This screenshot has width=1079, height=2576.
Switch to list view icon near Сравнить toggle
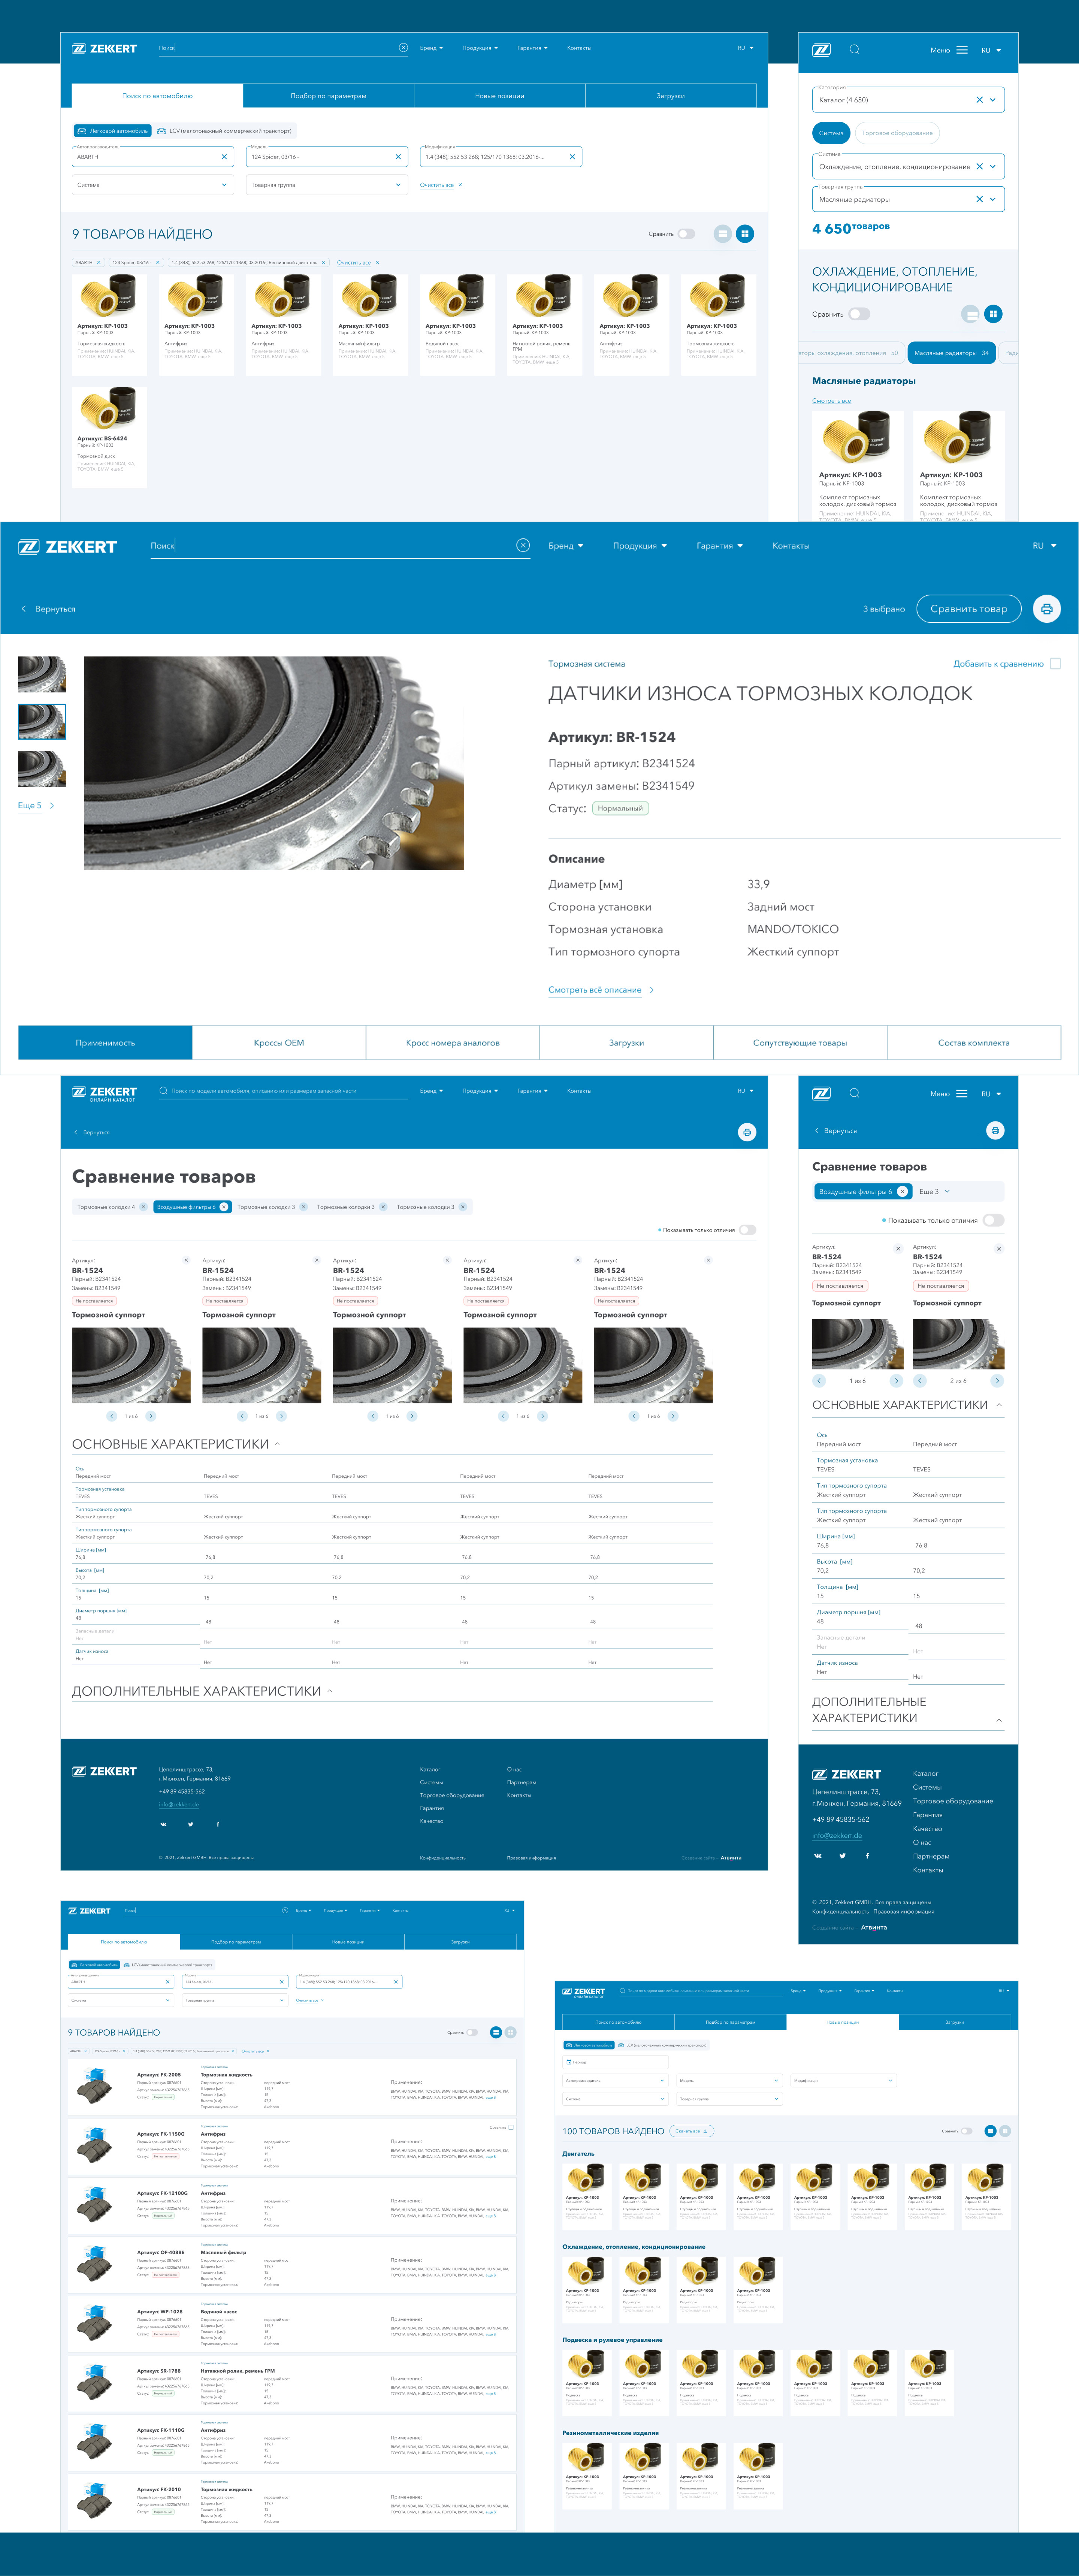pyautogui.click(x=722, y=234)
